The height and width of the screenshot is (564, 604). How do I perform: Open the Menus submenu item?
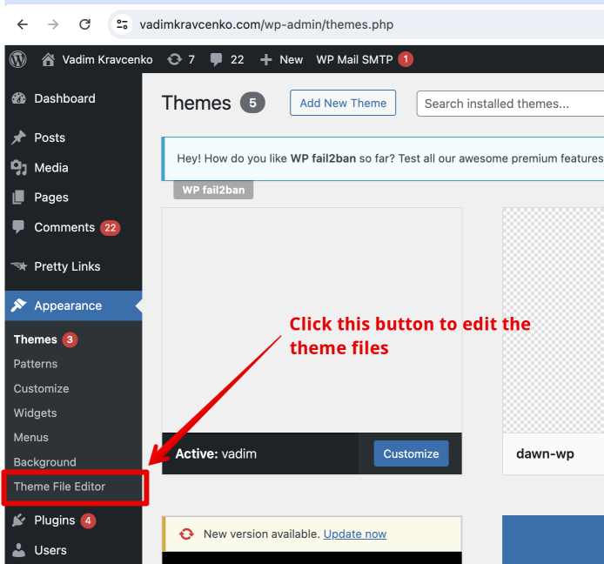(30, 437)
